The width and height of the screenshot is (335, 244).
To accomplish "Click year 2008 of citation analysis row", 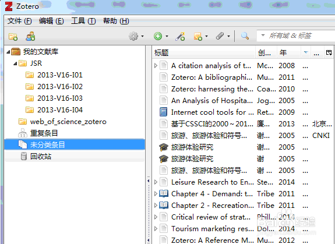I will pos(287,66).
